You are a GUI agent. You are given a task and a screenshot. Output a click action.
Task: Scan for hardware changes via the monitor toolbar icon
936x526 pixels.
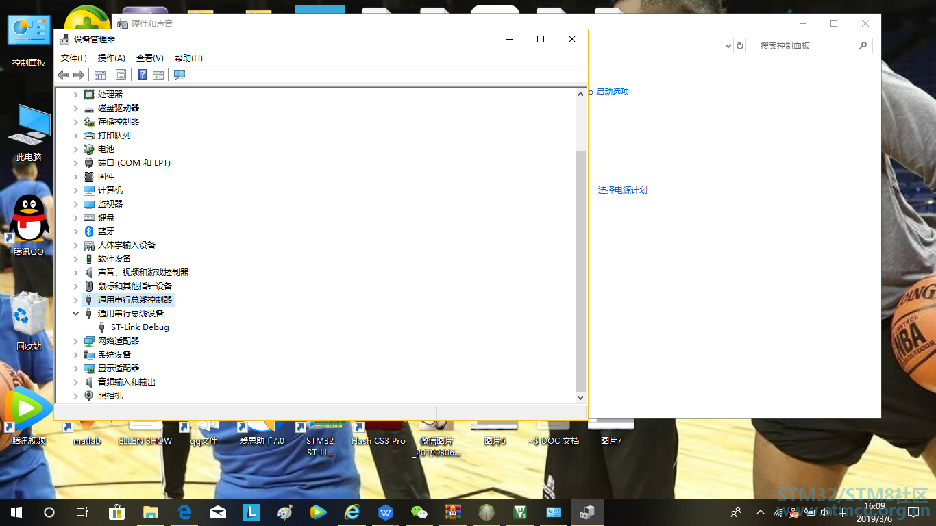[x=180, y=75]
